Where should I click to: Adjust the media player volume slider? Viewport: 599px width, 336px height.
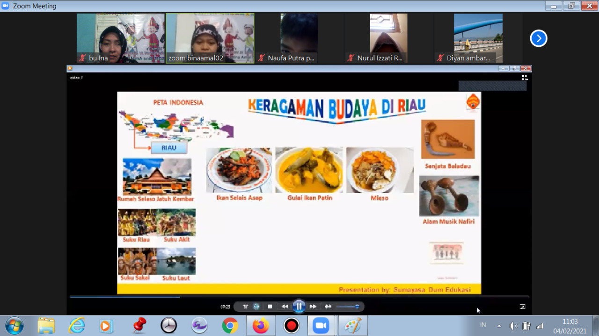pos(348,307)
